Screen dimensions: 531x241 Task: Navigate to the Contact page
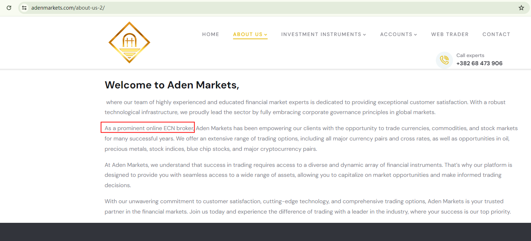pos(496,34)
